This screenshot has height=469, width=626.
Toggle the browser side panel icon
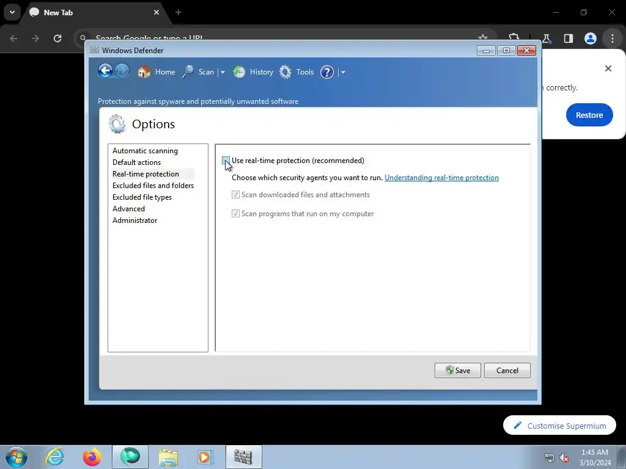point(569,38)
